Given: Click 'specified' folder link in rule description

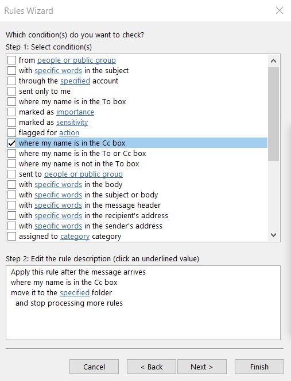Looking at the screenshot, I should tap(75, 292).
